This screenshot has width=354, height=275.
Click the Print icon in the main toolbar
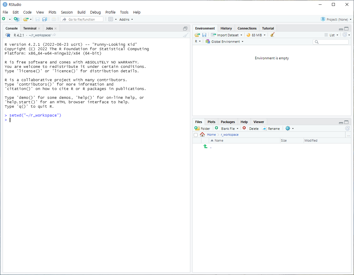54,19
